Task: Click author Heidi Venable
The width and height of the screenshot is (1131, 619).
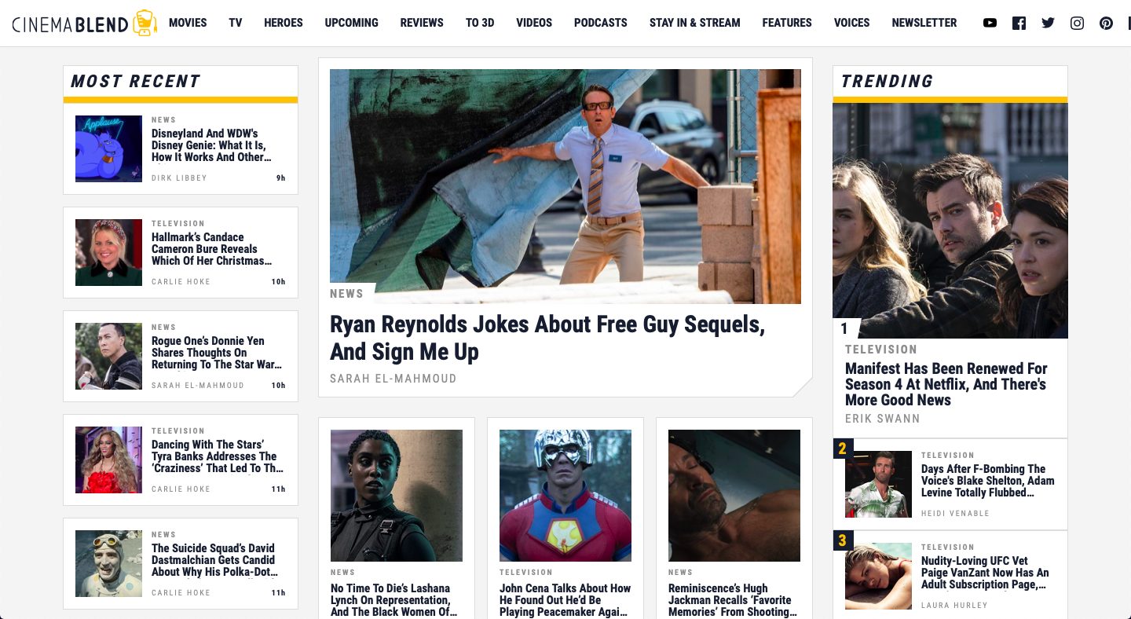Action: [x=955, y=514]
